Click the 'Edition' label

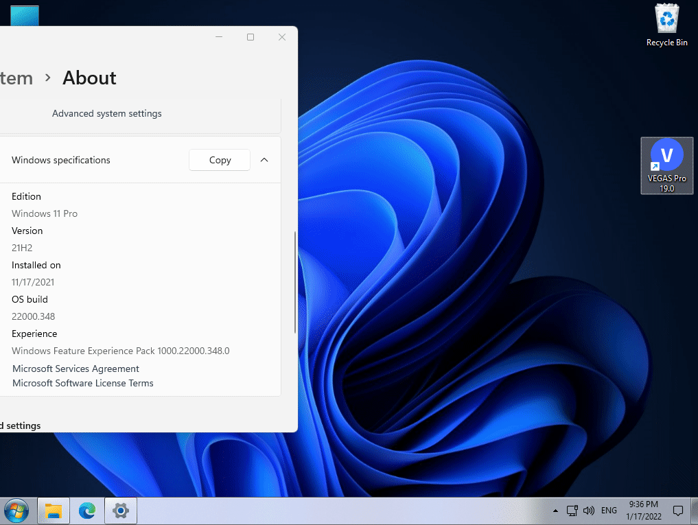[x=26, y=196]
